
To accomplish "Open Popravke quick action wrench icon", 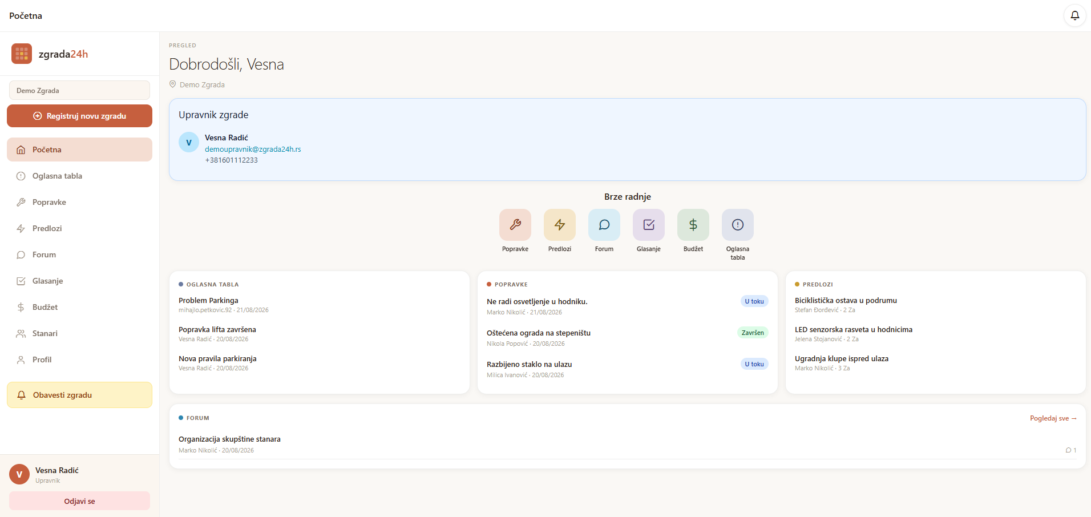I will (515, 225).
